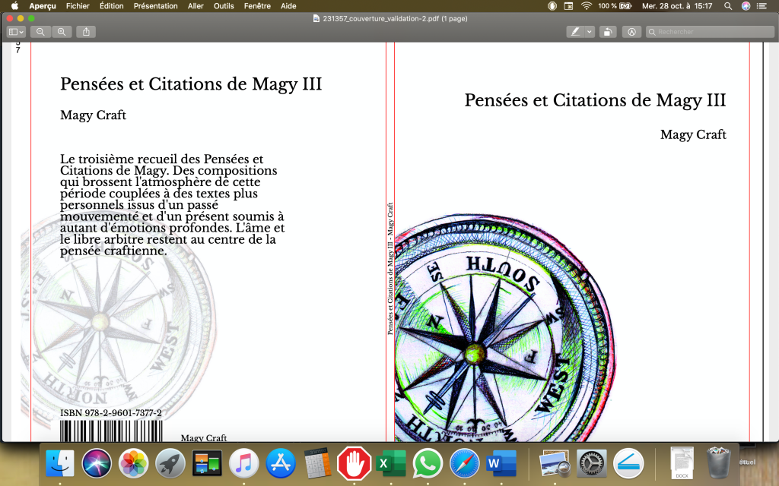Open the Outils menu
The height and width of the screenshot is (486, 779).
click(x=223, y=5)
